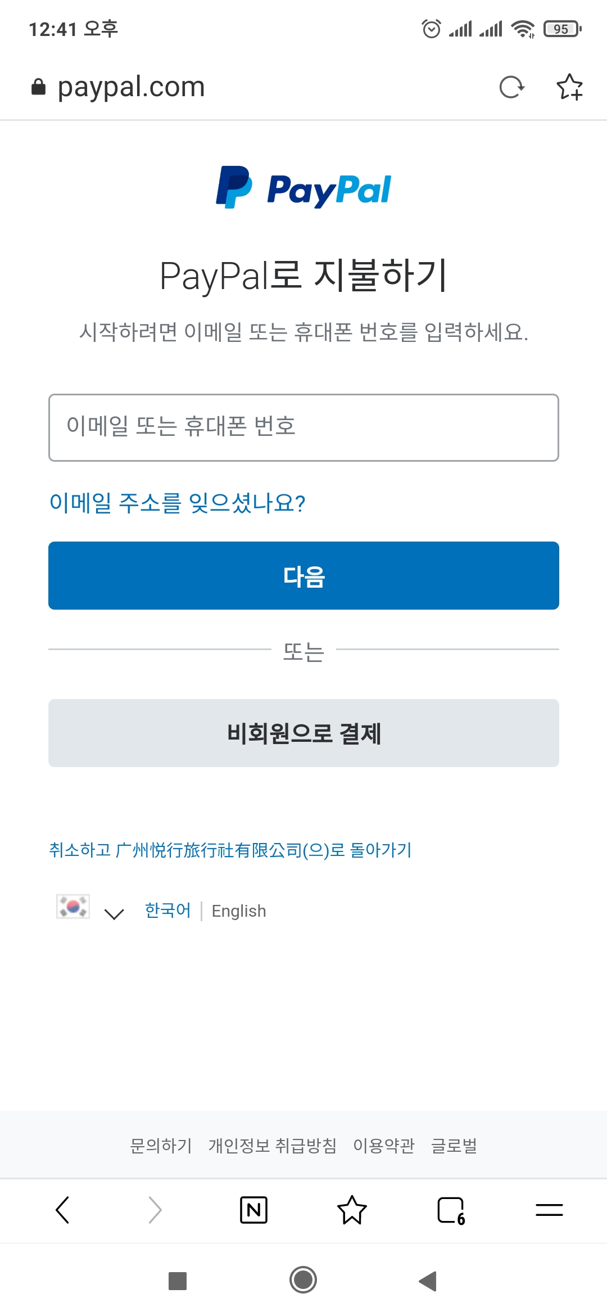Expand the country selector chevron

pyautogui.click(x=114, y=914)
